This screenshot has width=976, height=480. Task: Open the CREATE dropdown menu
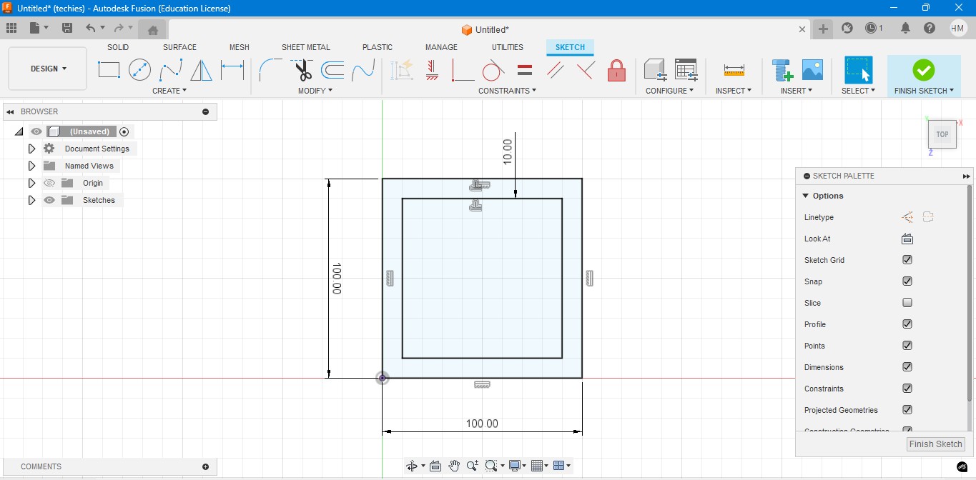point(169,91)
